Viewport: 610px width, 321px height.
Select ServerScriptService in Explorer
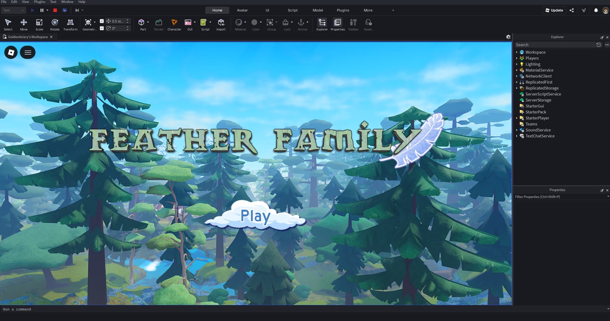click(543, 94)
